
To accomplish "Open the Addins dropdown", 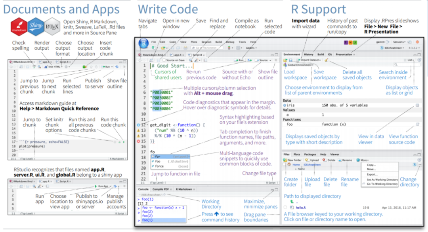I will pos(251,48).
